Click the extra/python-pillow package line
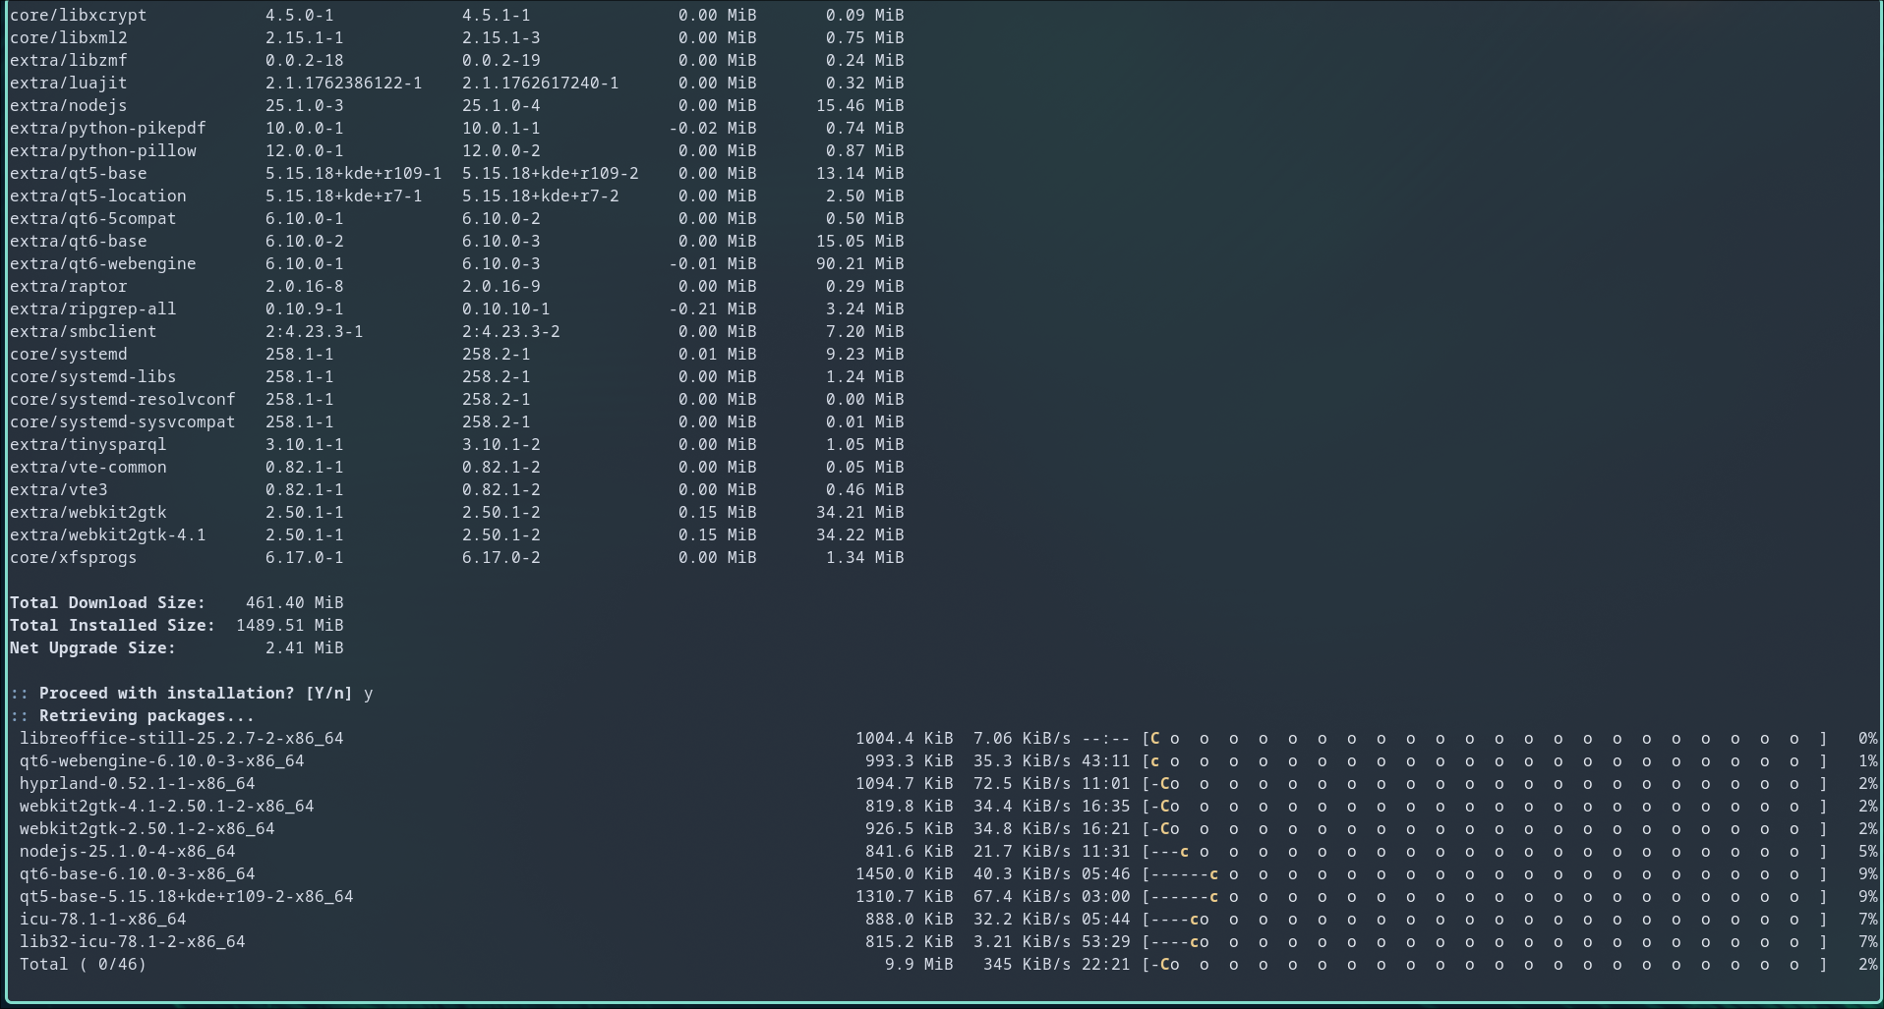Image resolution: width=1884 pixels, height=1009 pixels. point(102,150)
